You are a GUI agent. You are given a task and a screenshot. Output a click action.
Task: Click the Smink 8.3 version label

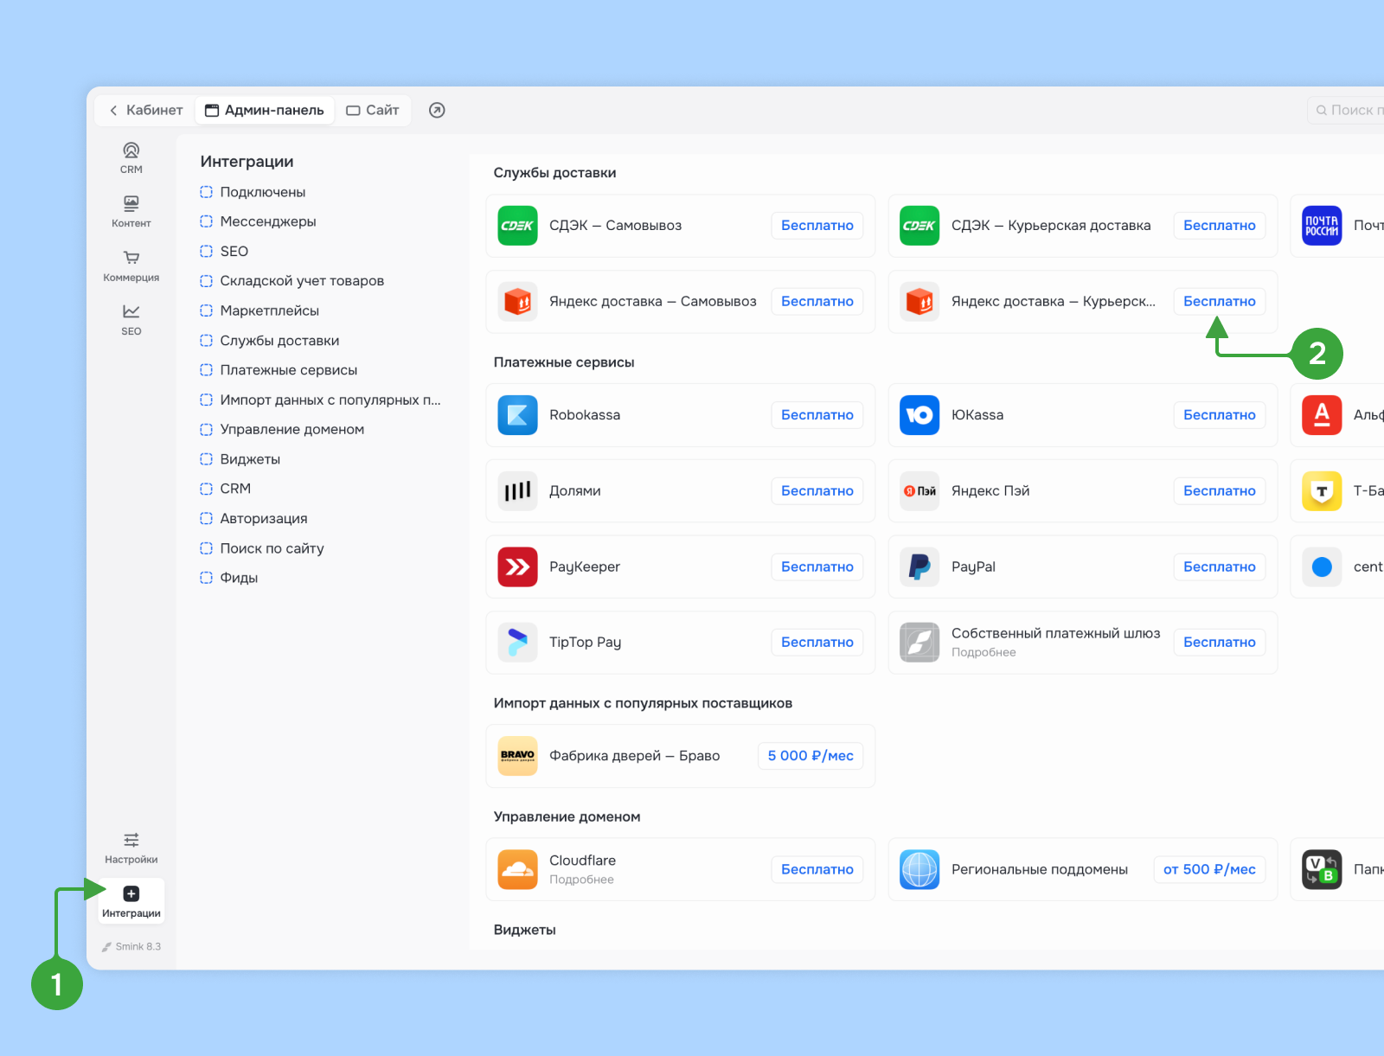pyautogui.click(x=131, y=947)
